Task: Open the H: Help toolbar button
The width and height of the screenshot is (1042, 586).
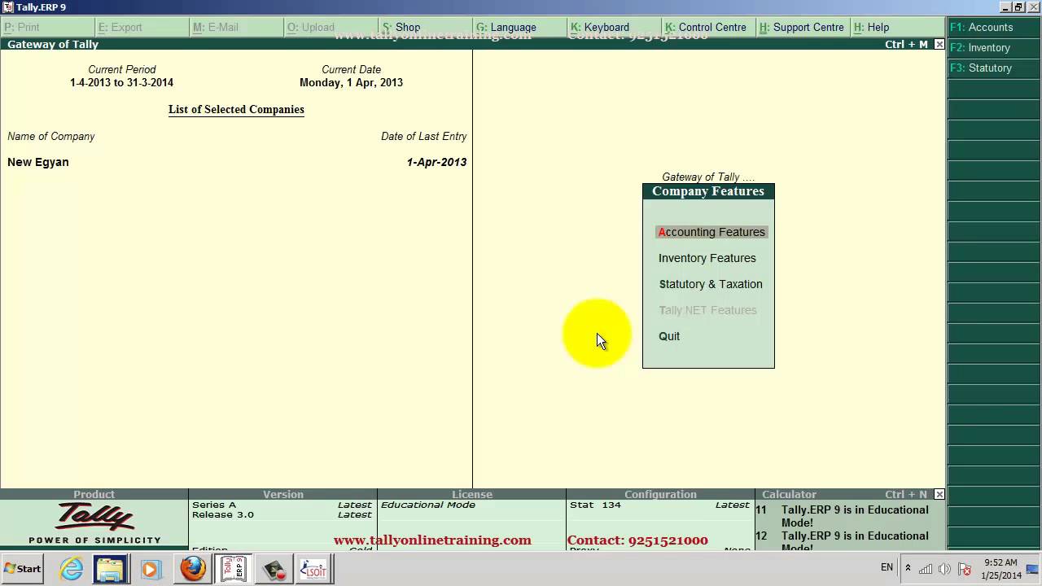Action: click(897, 27)
